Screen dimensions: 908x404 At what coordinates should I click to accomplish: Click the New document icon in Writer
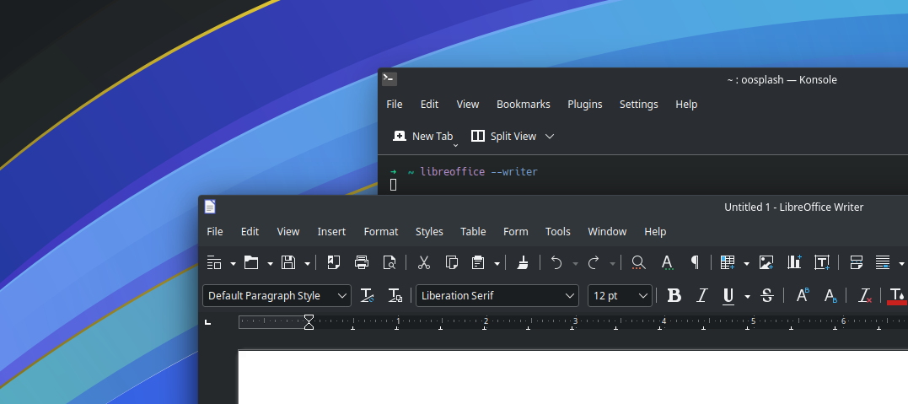click(214, 262)
